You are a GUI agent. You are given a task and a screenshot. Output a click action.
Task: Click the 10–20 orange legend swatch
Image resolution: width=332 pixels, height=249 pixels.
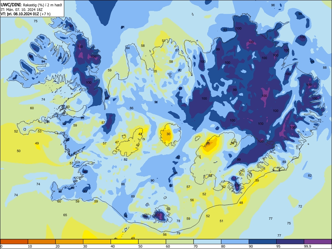pos(42,242)
